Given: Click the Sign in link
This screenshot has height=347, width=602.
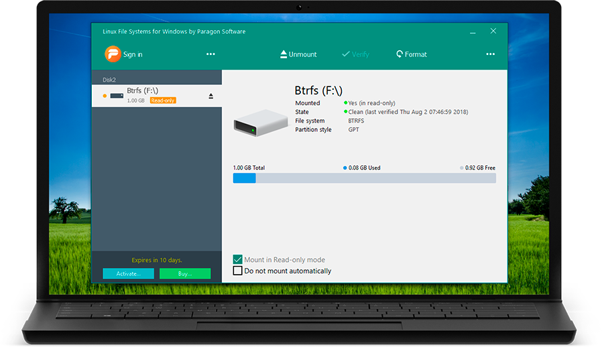Looking at the screenshot, I should click(133, 54).
